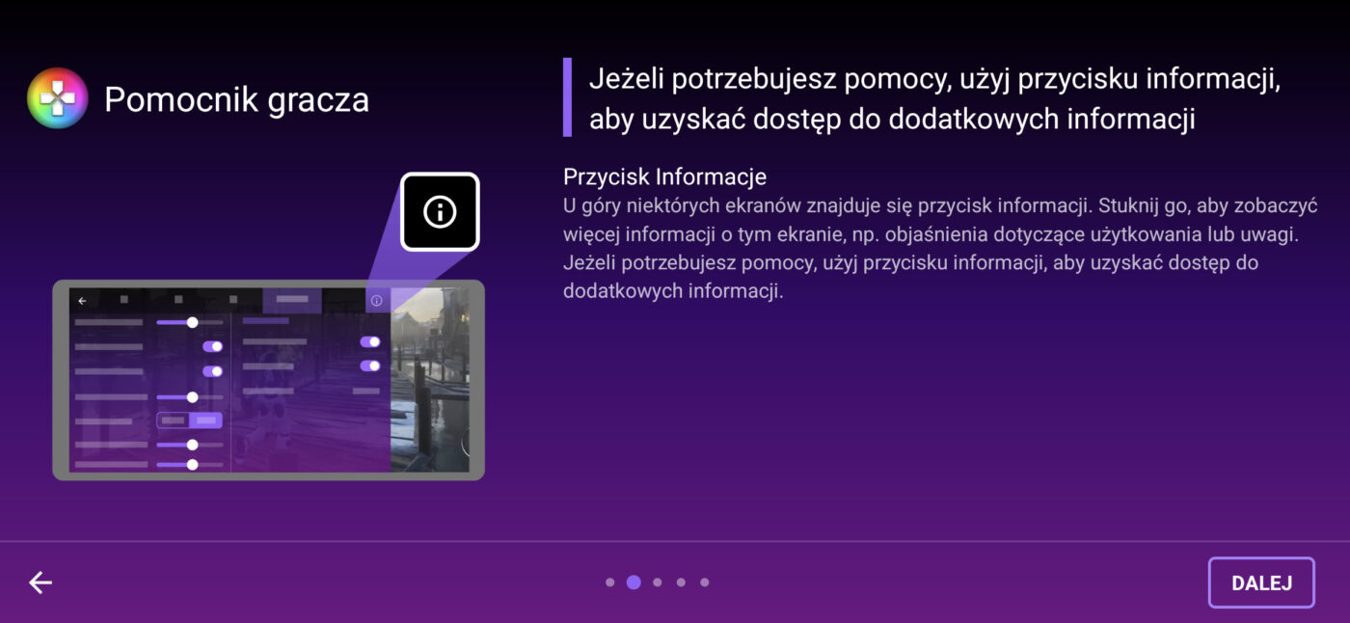Image resolution: width=1350 pixels, height=623 pixels.
Task: Click the game scene preview in the illustration
Action: pyautogui.click(x=429, y=381)
